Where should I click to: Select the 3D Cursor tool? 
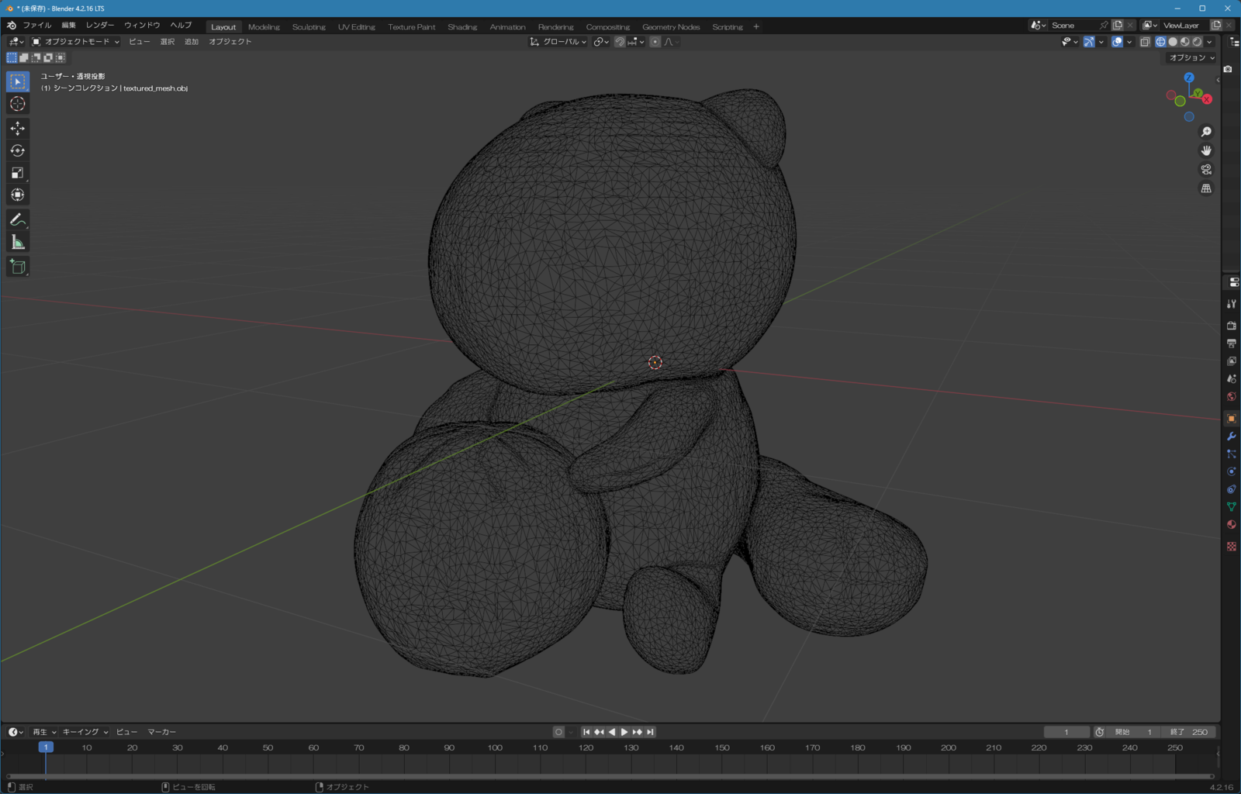click(18, 104)
